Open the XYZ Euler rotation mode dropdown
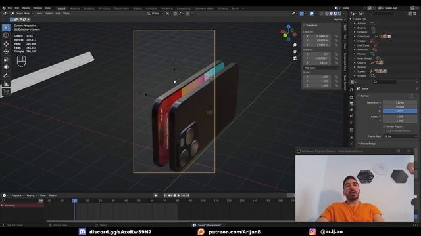Screen dimensions: 421x236 (x=322, y=68)
